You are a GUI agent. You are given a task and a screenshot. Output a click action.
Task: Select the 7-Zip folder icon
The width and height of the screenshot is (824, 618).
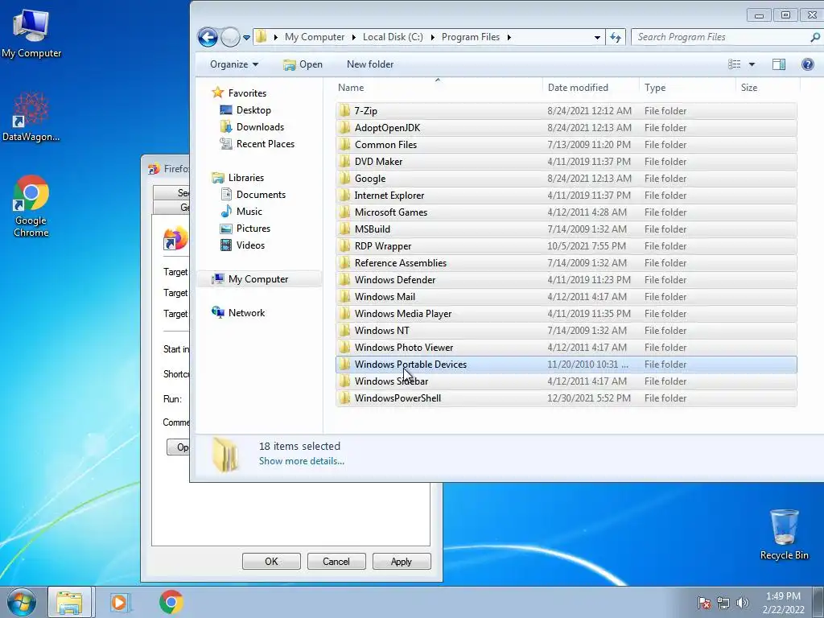coord(344,110)
